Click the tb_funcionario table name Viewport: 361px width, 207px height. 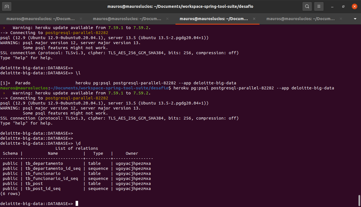[43, 173]
